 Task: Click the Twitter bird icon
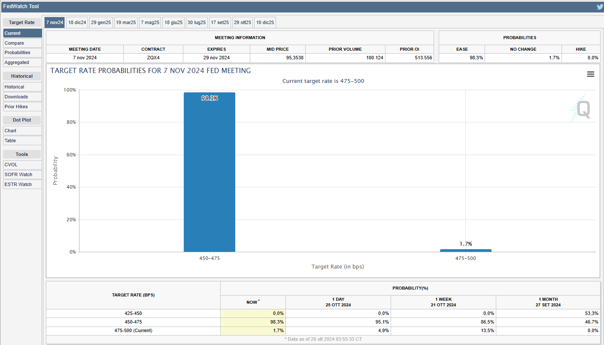pyautogui.click(x=599, y=7)
